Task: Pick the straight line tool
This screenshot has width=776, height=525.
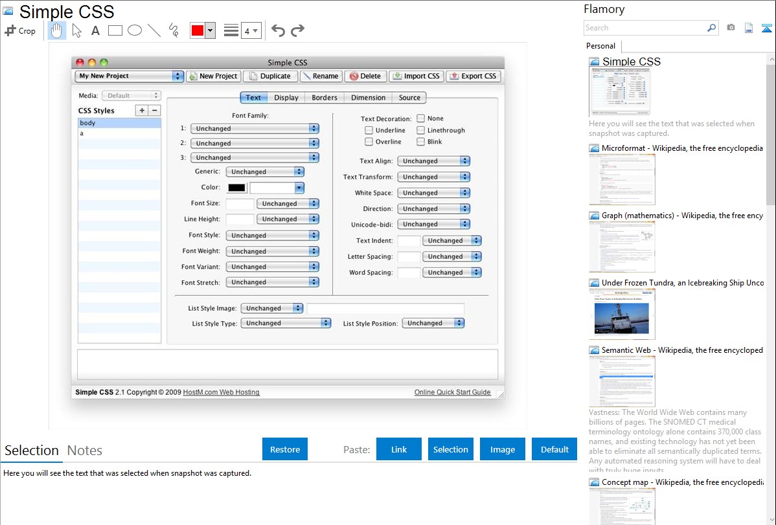Action: coord(154,30)
